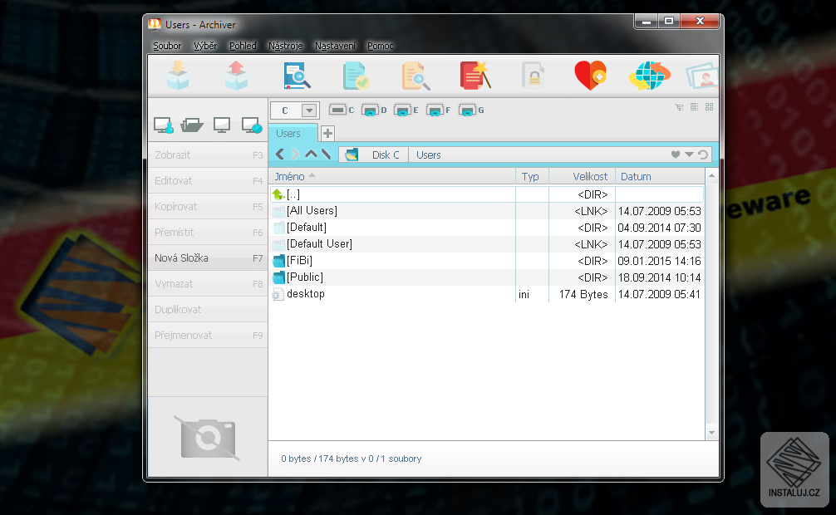Add a new tab with the plus button
The height and width of the screenshot is (515, 836).
coord(328,133)
